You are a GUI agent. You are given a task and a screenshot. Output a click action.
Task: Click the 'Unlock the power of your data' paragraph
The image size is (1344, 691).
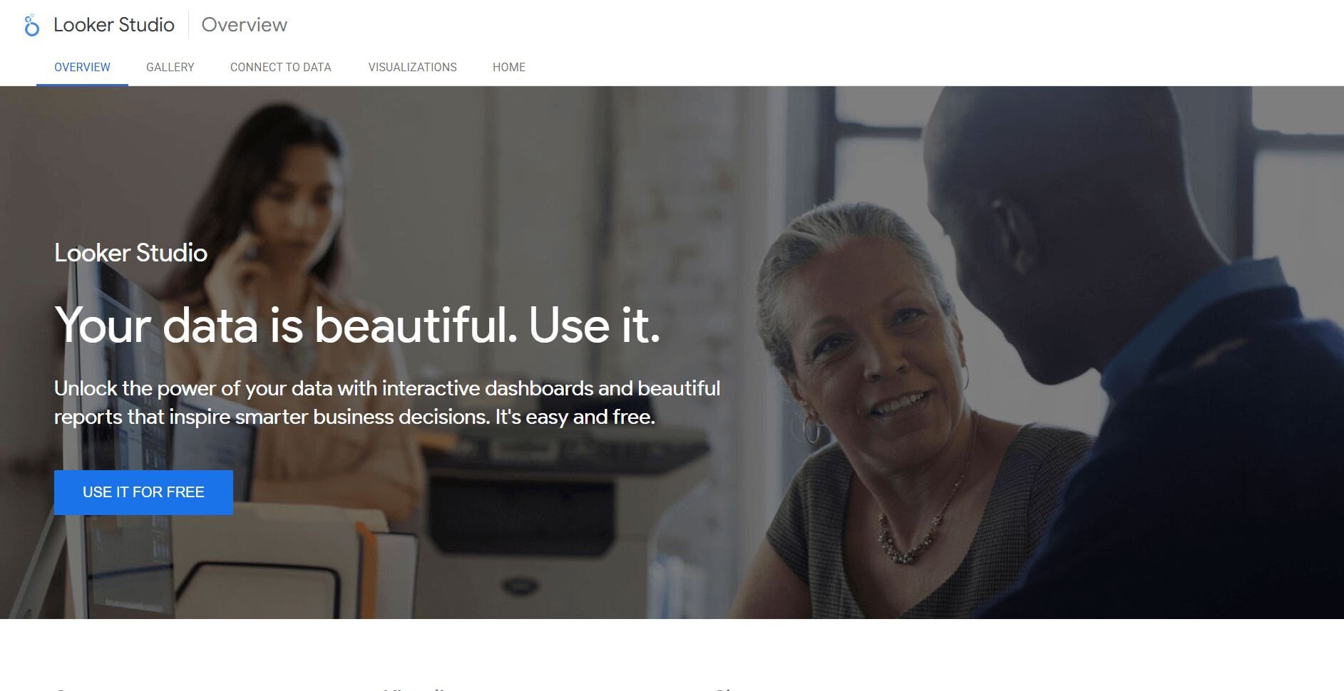click(387, 402)
